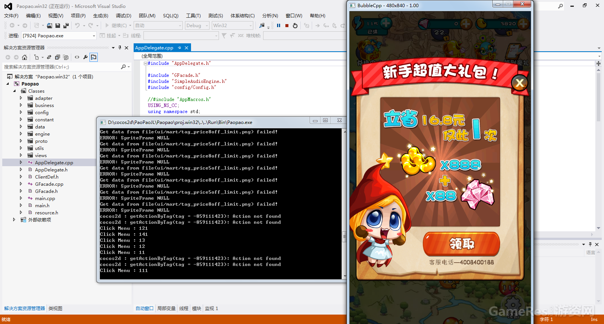Click the search magnifier in Solution Explorer
Viewport: 604px width, 324px height.
123,67
